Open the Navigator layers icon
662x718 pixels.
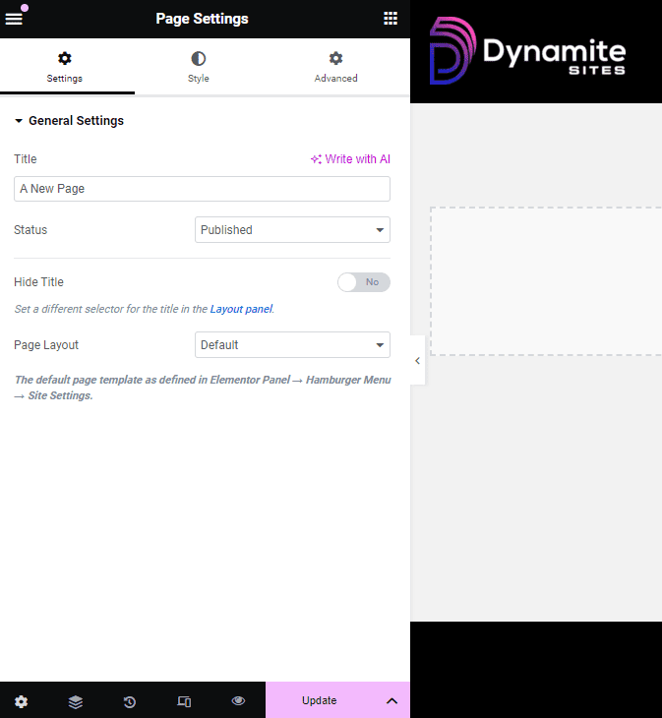[x=76, y=701]
